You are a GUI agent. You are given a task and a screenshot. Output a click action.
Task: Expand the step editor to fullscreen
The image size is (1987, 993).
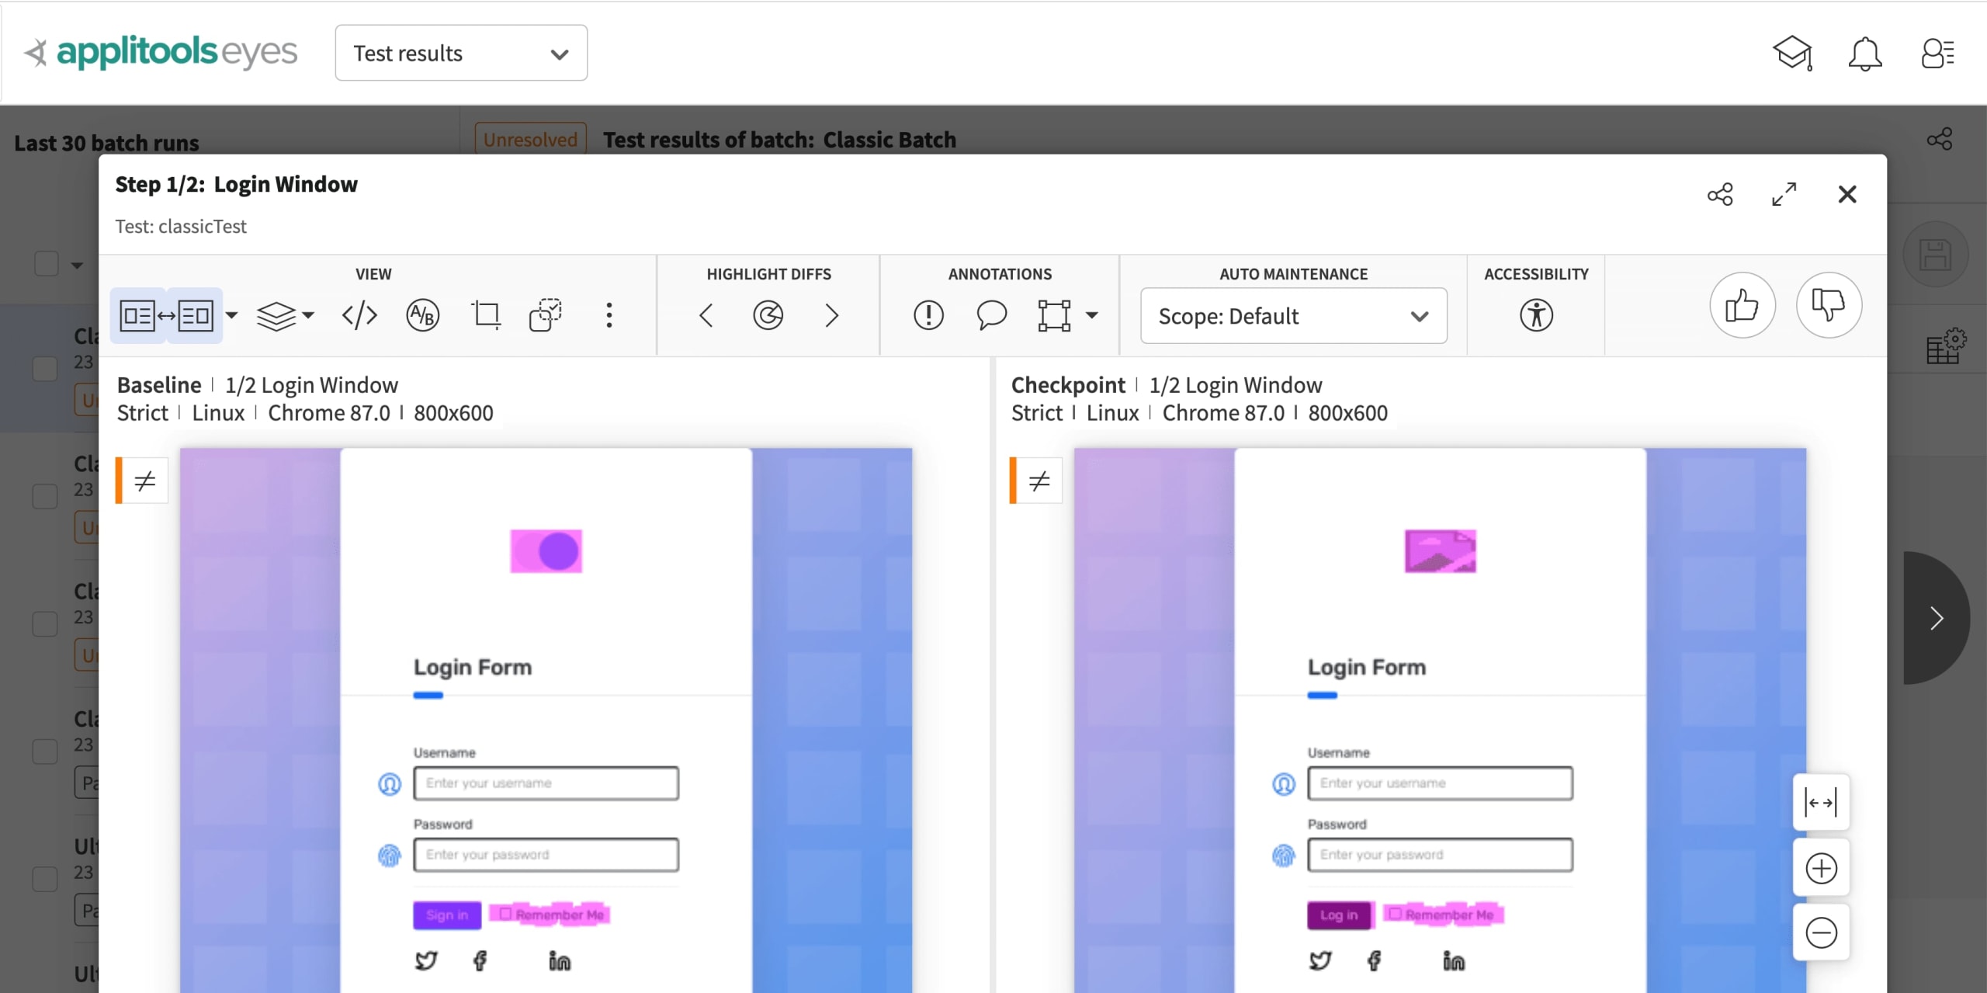pos(1784,194)
